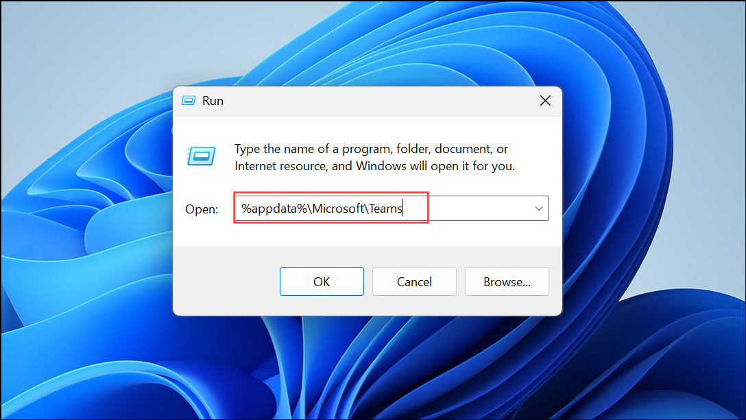Click the empty area of Run title bar
Image resolution: width=746 pixels, height=420 pixels.
click(381, 100)
